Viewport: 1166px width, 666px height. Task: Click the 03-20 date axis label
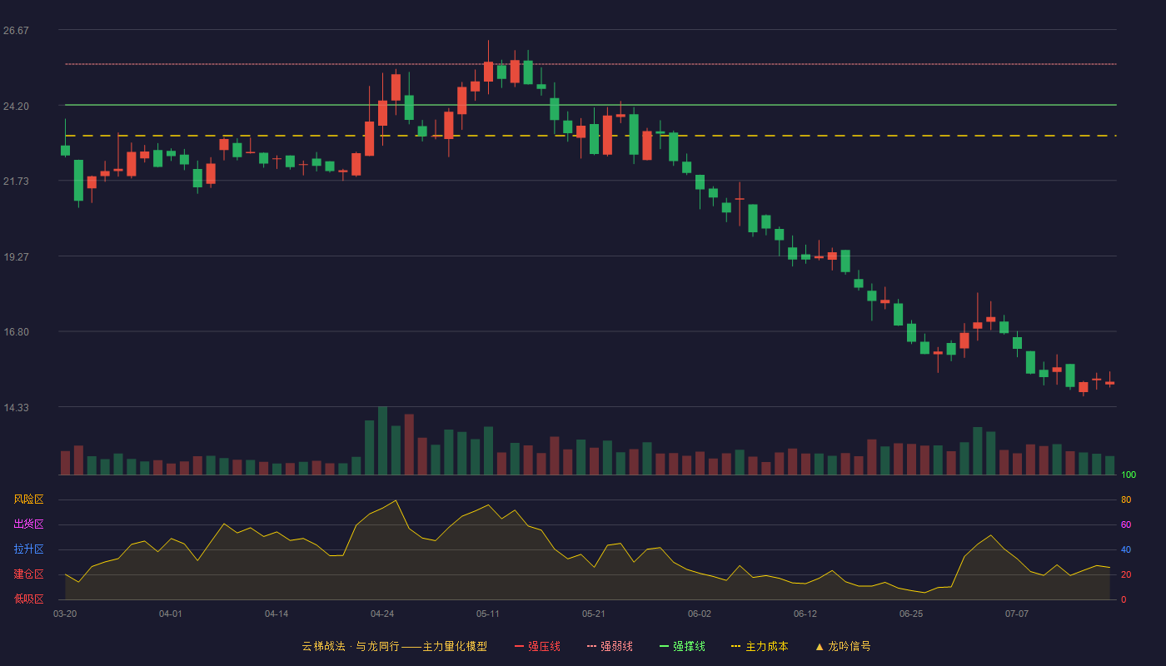pyautogui.click(x=65, y=614)
